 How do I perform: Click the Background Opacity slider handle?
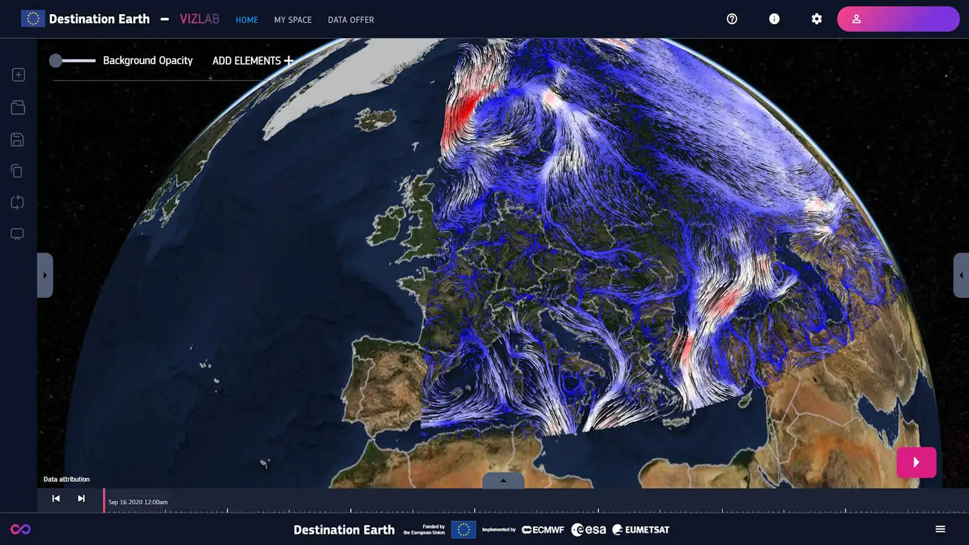point(56,61)
